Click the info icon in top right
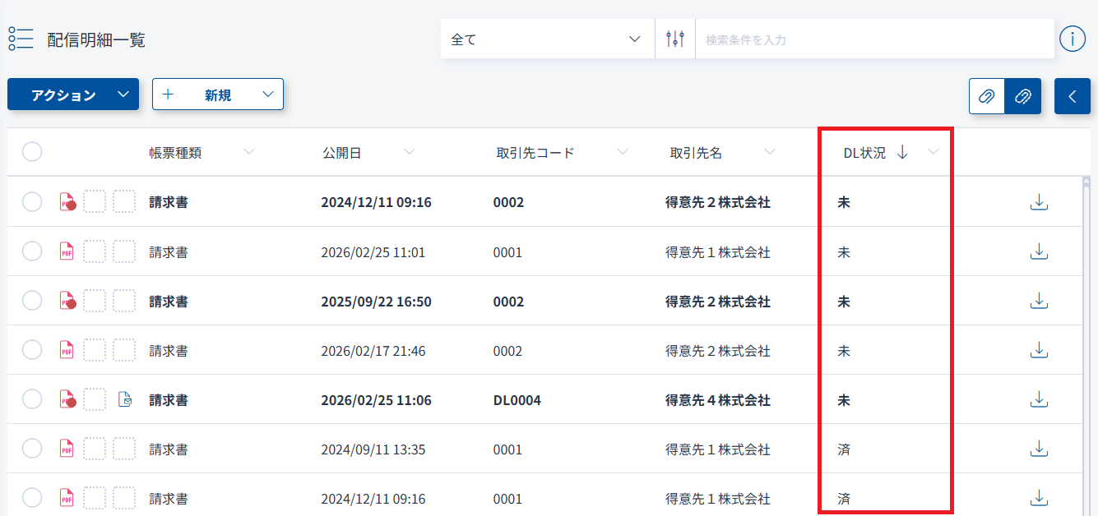Image resolution: width=1098 pixels, height=516 pixels. click(1072, 39)
